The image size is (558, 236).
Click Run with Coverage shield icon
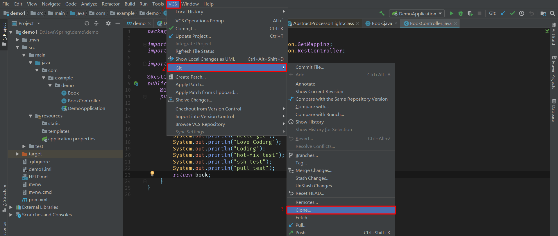tap(470, 13)
